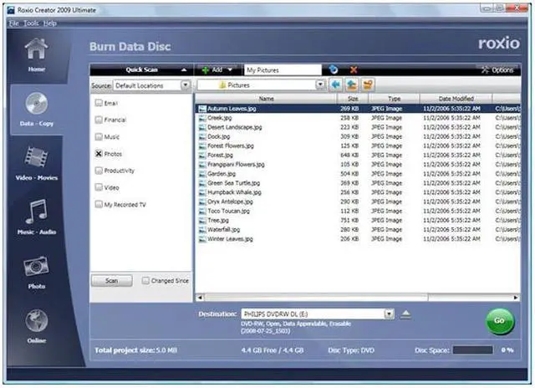Select the Video - Movies category

36,163
